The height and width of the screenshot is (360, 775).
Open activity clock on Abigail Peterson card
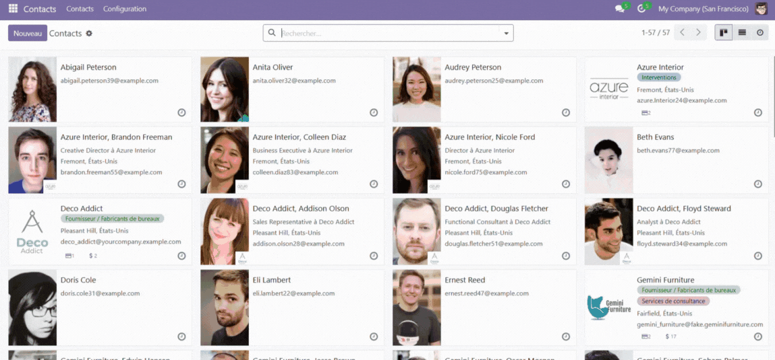pos(181,112)
